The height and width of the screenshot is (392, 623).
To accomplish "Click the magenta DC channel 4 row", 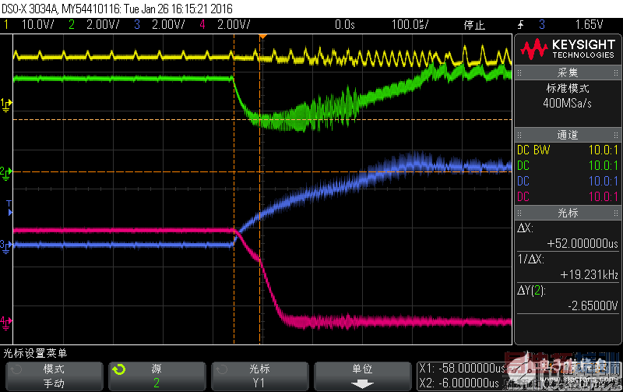I will (568, 196).
